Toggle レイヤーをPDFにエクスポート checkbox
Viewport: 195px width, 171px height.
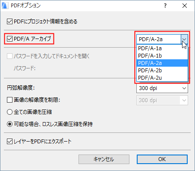click(x=9, y=141)
